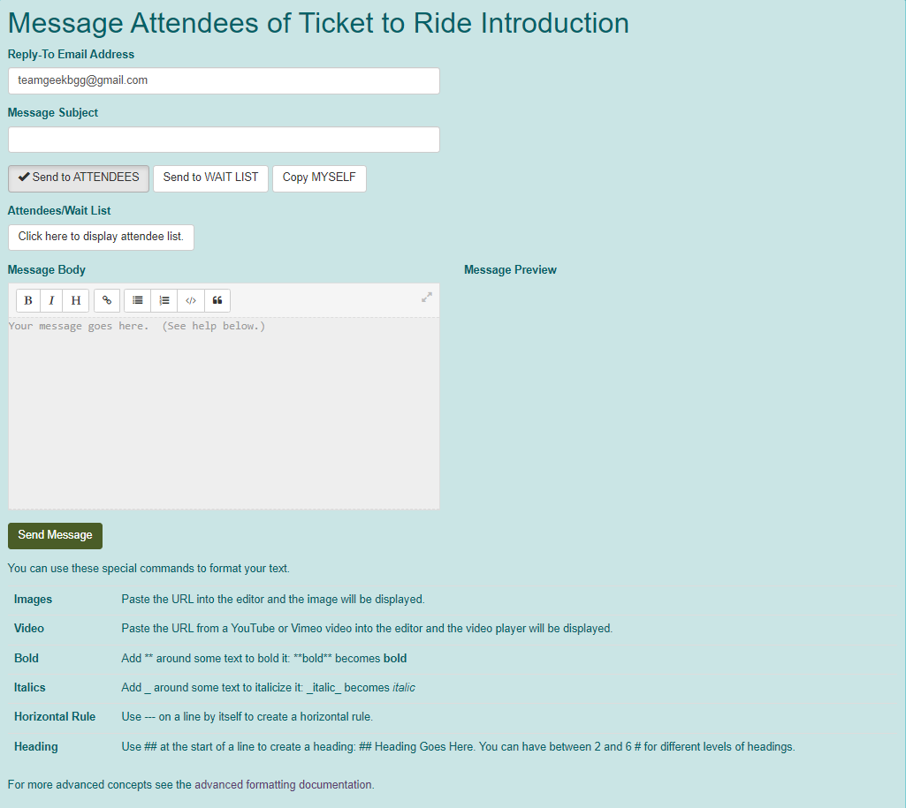
Task: Create an unordered bullet list
Action: 138,301
